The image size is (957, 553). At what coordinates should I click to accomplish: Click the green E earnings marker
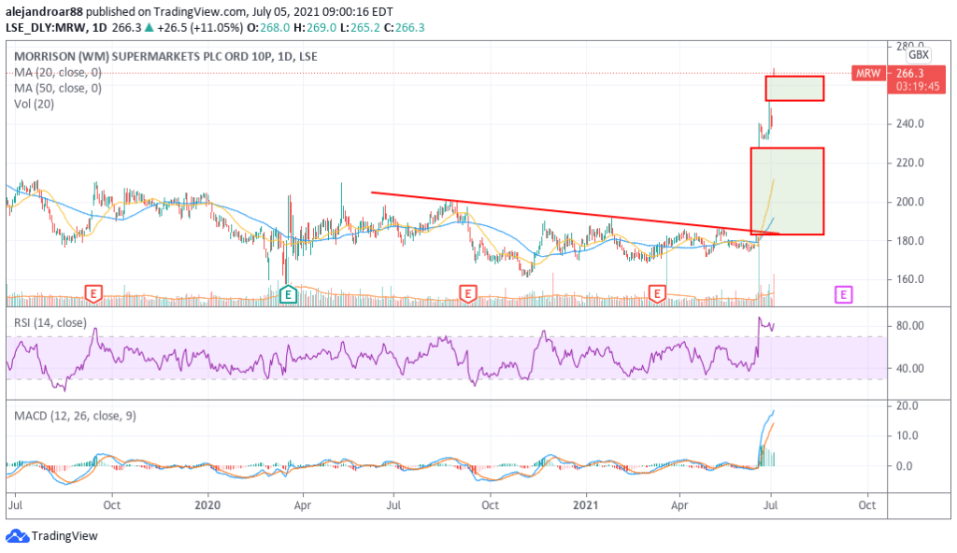pos(288,294)
